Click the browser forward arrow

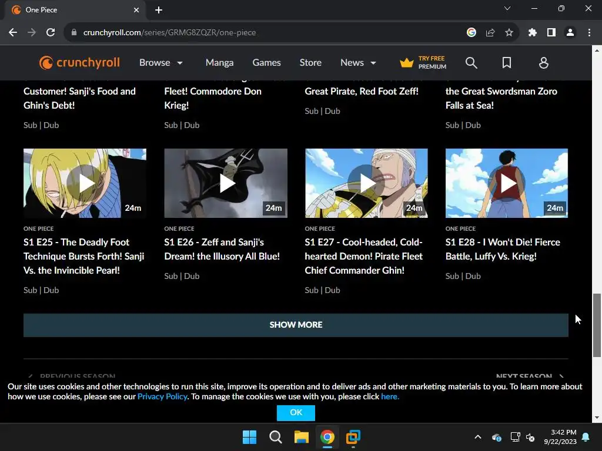32,33
